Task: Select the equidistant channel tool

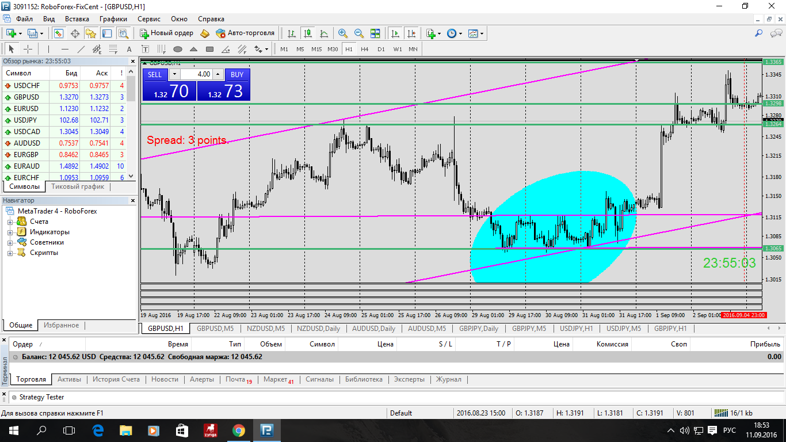Action: tap(97, 49)
